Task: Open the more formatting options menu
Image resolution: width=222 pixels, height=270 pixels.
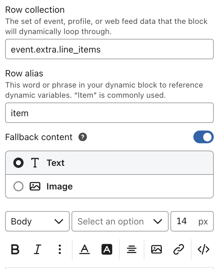Action: (x=60, y=250)
